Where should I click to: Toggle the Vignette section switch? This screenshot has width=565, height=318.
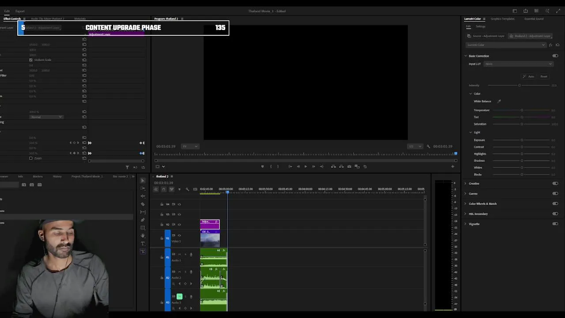click(555, 224)
